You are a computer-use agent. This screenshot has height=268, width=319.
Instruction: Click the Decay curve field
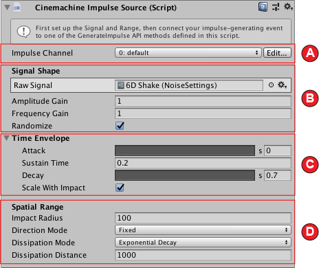[185, 175]
